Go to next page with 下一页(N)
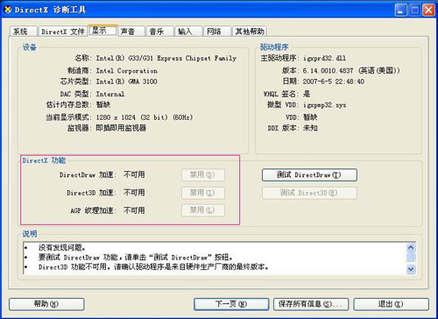This screenshot has width=438, height=319. coord(231,304)
